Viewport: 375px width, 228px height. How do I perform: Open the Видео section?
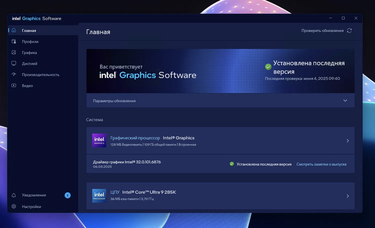43,85
